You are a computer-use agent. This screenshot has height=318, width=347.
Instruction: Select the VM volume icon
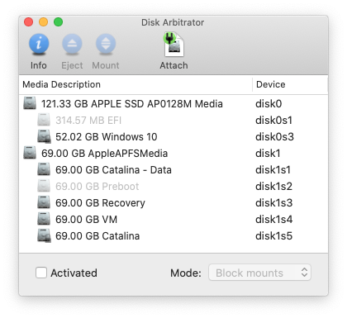coord(44,219)
